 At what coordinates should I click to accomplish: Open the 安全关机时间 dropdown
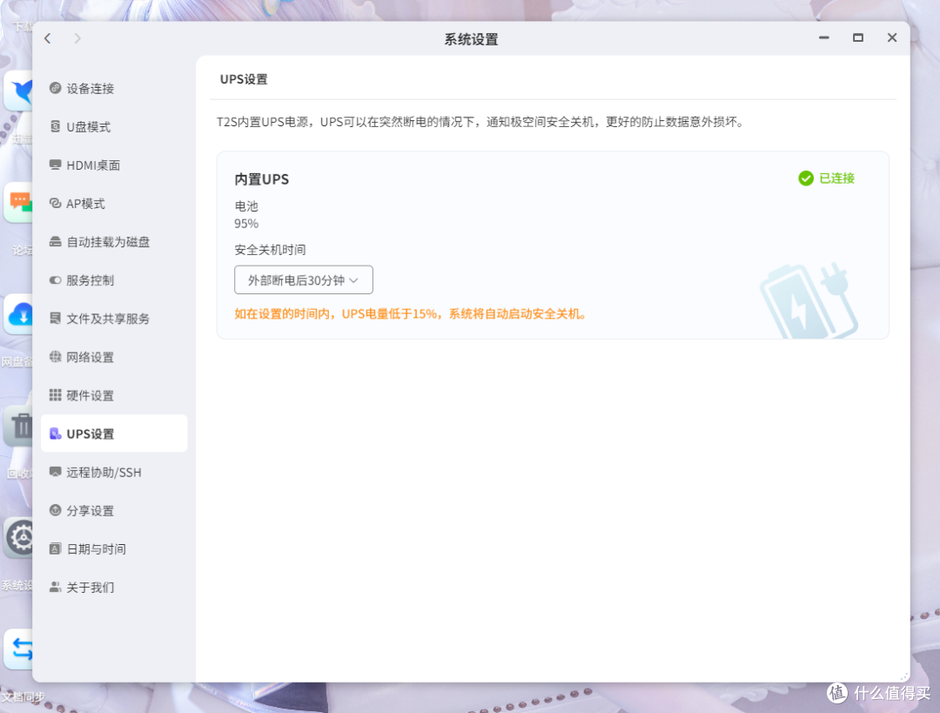(x=304, y=280)
